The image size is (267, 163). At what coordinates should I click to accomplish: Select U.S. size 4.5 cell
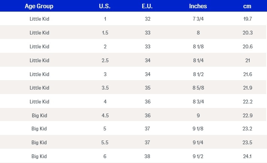point(105,115)
